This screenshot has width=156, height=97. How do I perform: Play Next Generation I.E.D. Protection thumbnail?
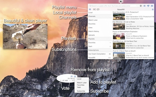pyautogui.click(x=119, y=17)
